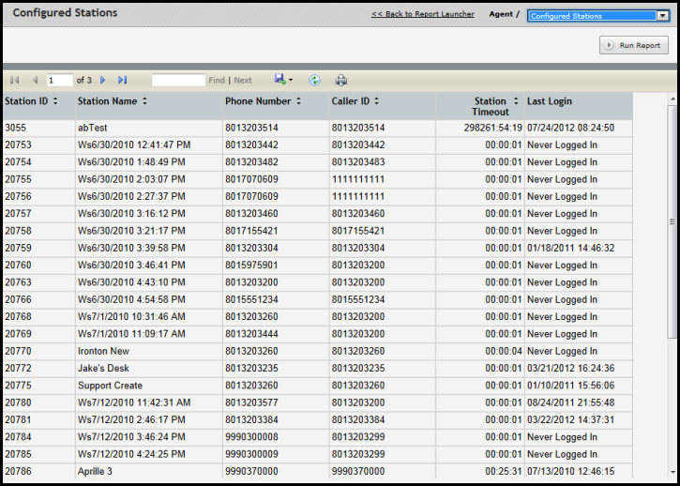680x486 pixels.
Task: Click the vertical scrollbar thumb
Action: tap(672, 221)
